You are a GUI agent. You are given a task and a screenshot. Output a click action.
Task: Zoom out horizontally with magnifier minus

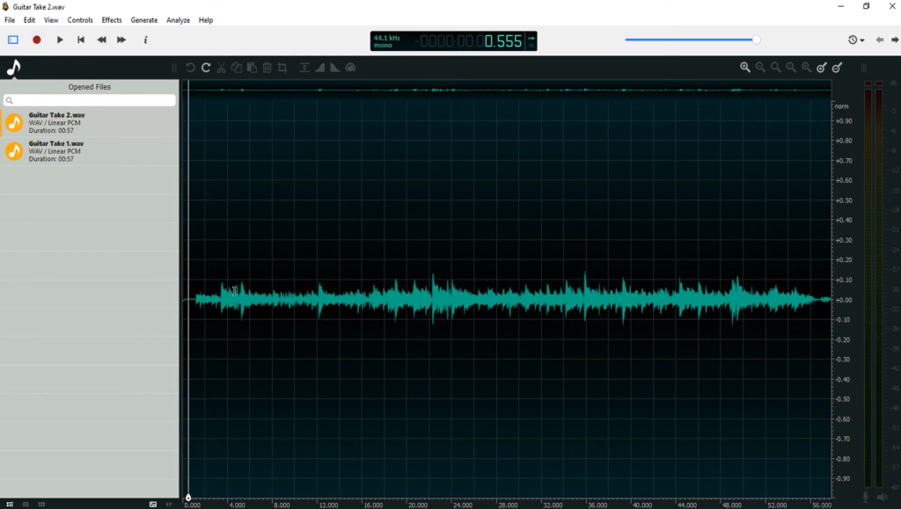pos(761,68)
